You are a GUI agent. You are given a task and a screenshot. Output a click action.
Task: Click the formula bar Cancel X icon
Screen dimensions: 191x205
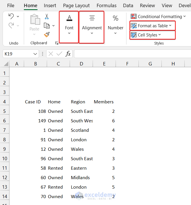pyautogui.click(x=51, y=54)
